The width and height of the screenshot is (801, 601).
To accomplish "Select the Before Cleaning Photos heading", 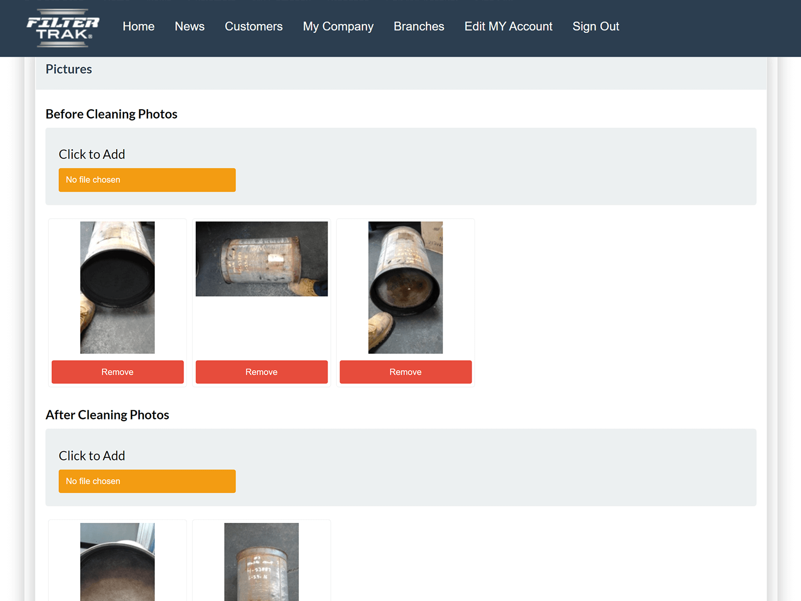I will [112, 114].
